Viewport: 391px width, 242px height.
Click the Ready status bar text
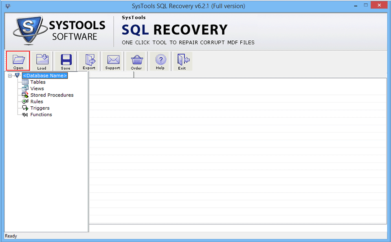pyautogui.click(x=11, y=236)
